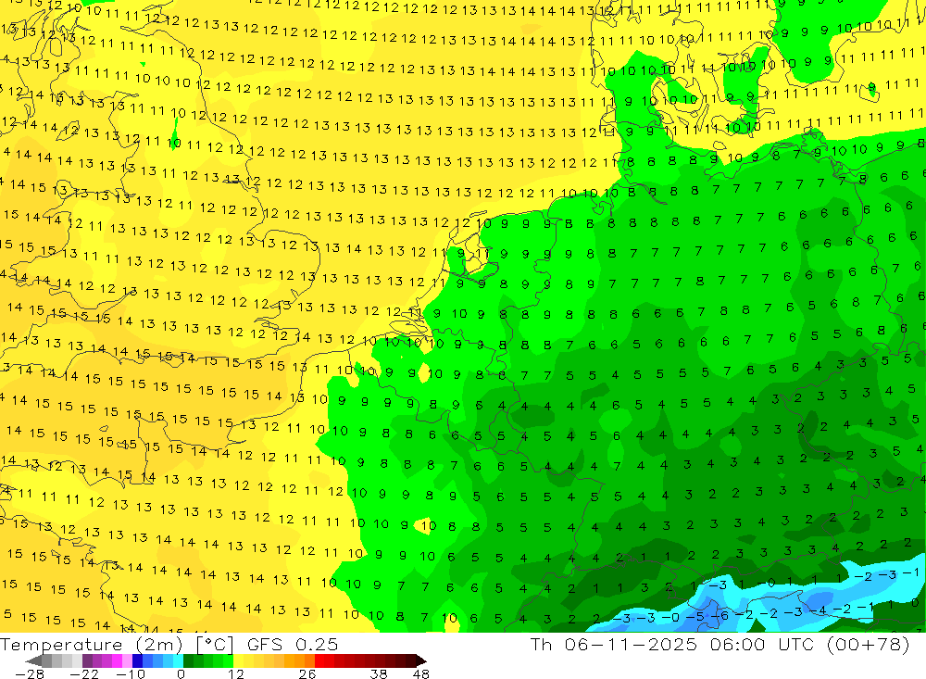Viewport: 926px width, 679px height.
Task: Click the '-22' legend label
Action: tap(84, 673)
